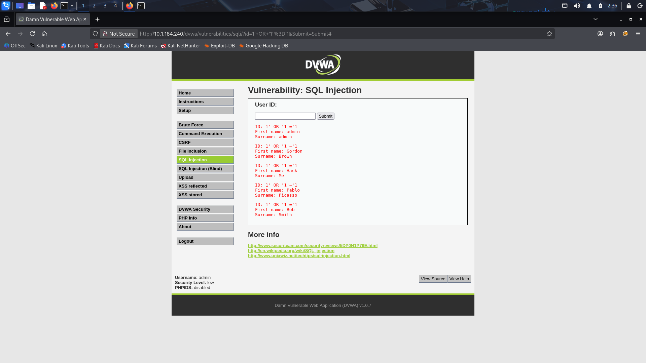646x363 pixels.
Task: Bookmark this page with the star
Action: 549,34
